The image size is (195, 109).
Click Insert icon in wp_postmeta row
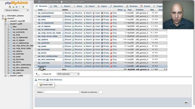click(94, 43)
